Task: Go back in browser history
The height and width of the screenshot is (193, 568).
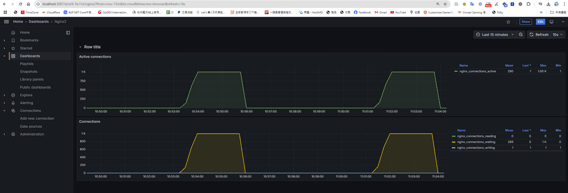Action: coord(4,4)
